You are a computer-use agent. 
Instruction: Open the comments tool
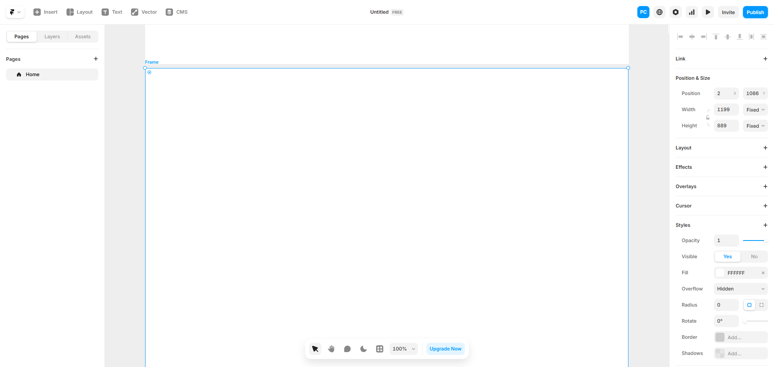point(347,349)
